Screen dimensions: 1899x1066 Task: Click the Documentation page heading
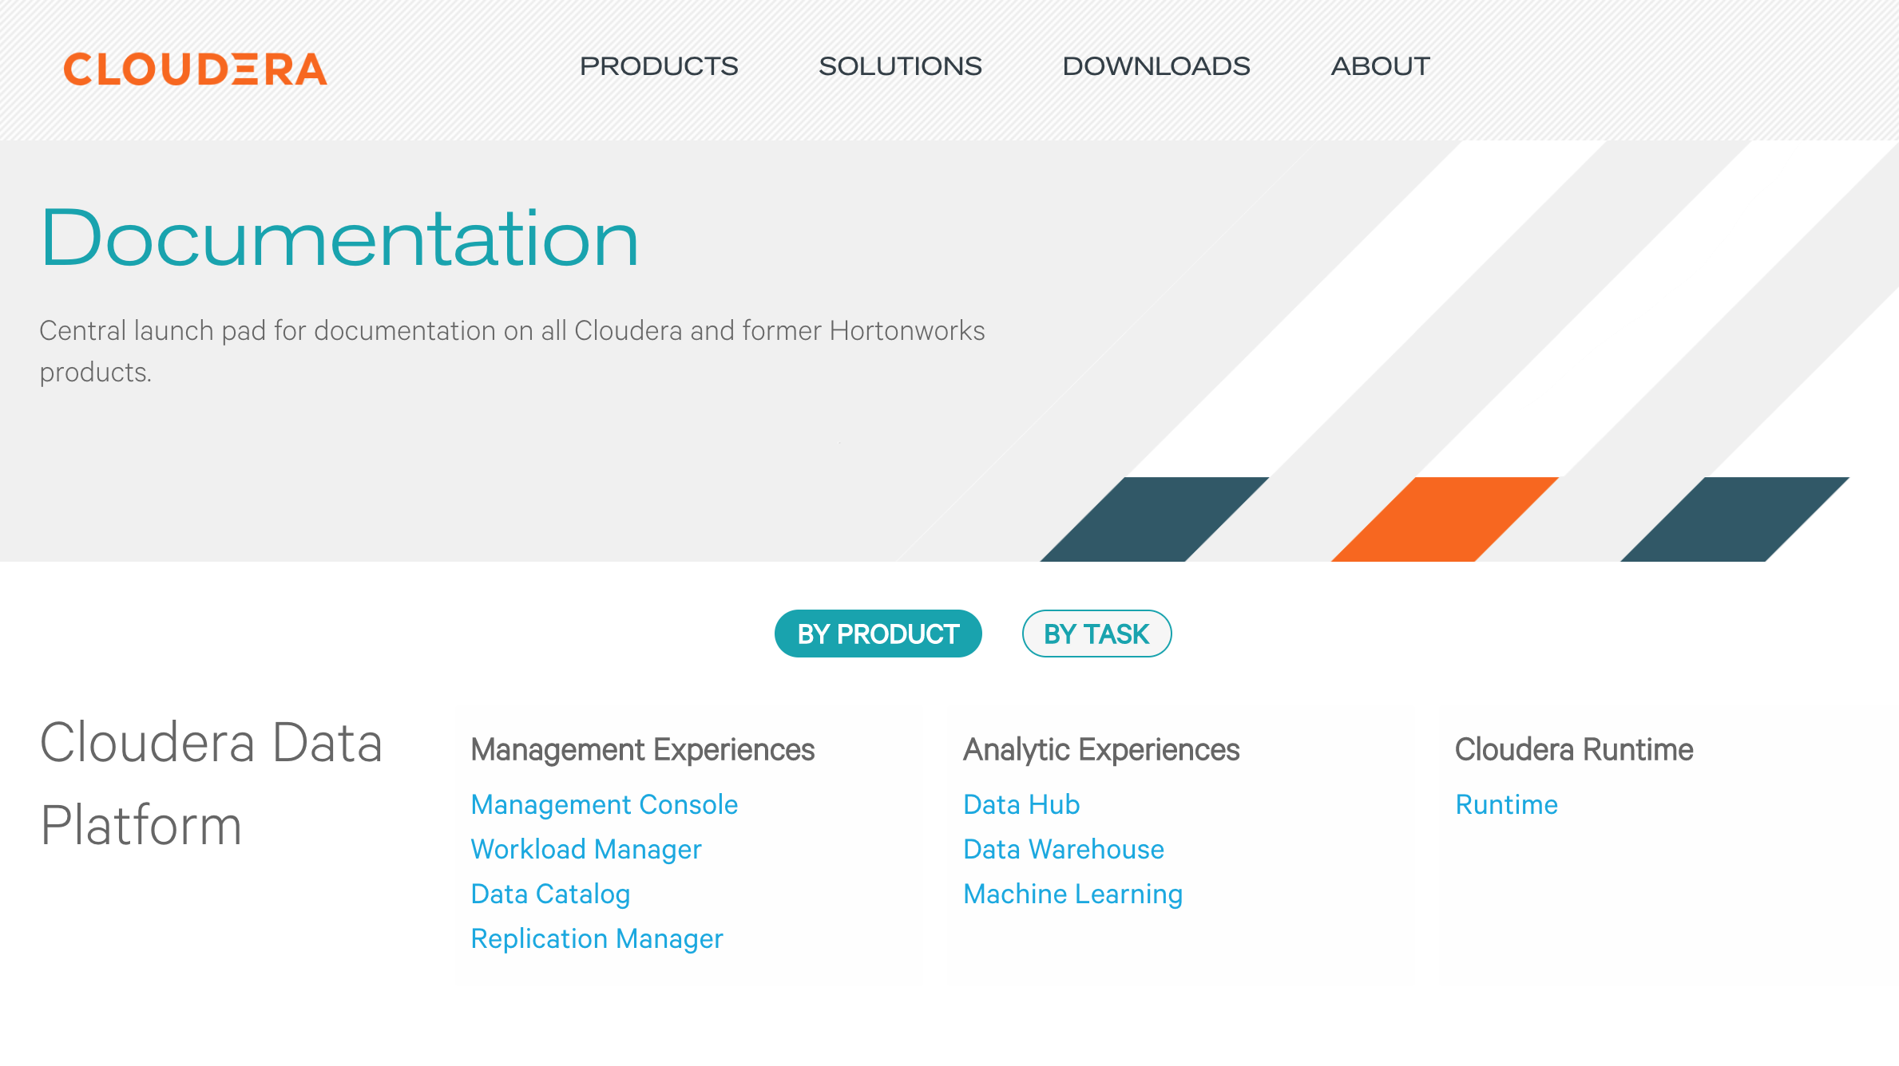(340, 238)
